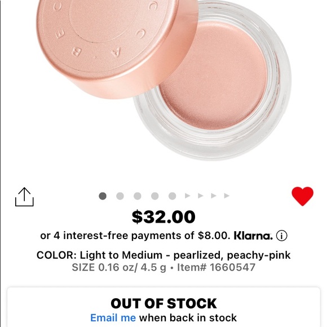Play the third video indicator triangle
327x327 pixels.
[214, 196]
